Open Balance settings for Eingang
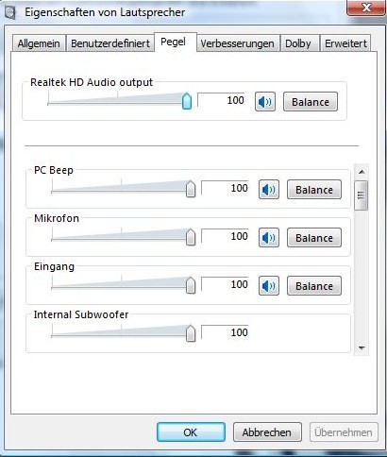Image resolution: width=387 pixels, height=457 pixels. 314,286
